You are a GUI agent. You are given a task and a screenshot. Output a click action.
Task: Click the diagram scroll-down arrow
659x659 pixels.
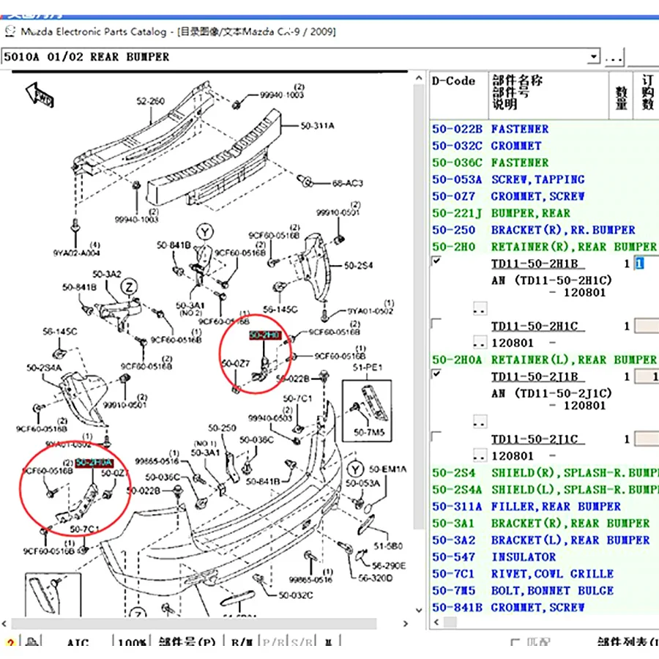(x=419, y=610)
